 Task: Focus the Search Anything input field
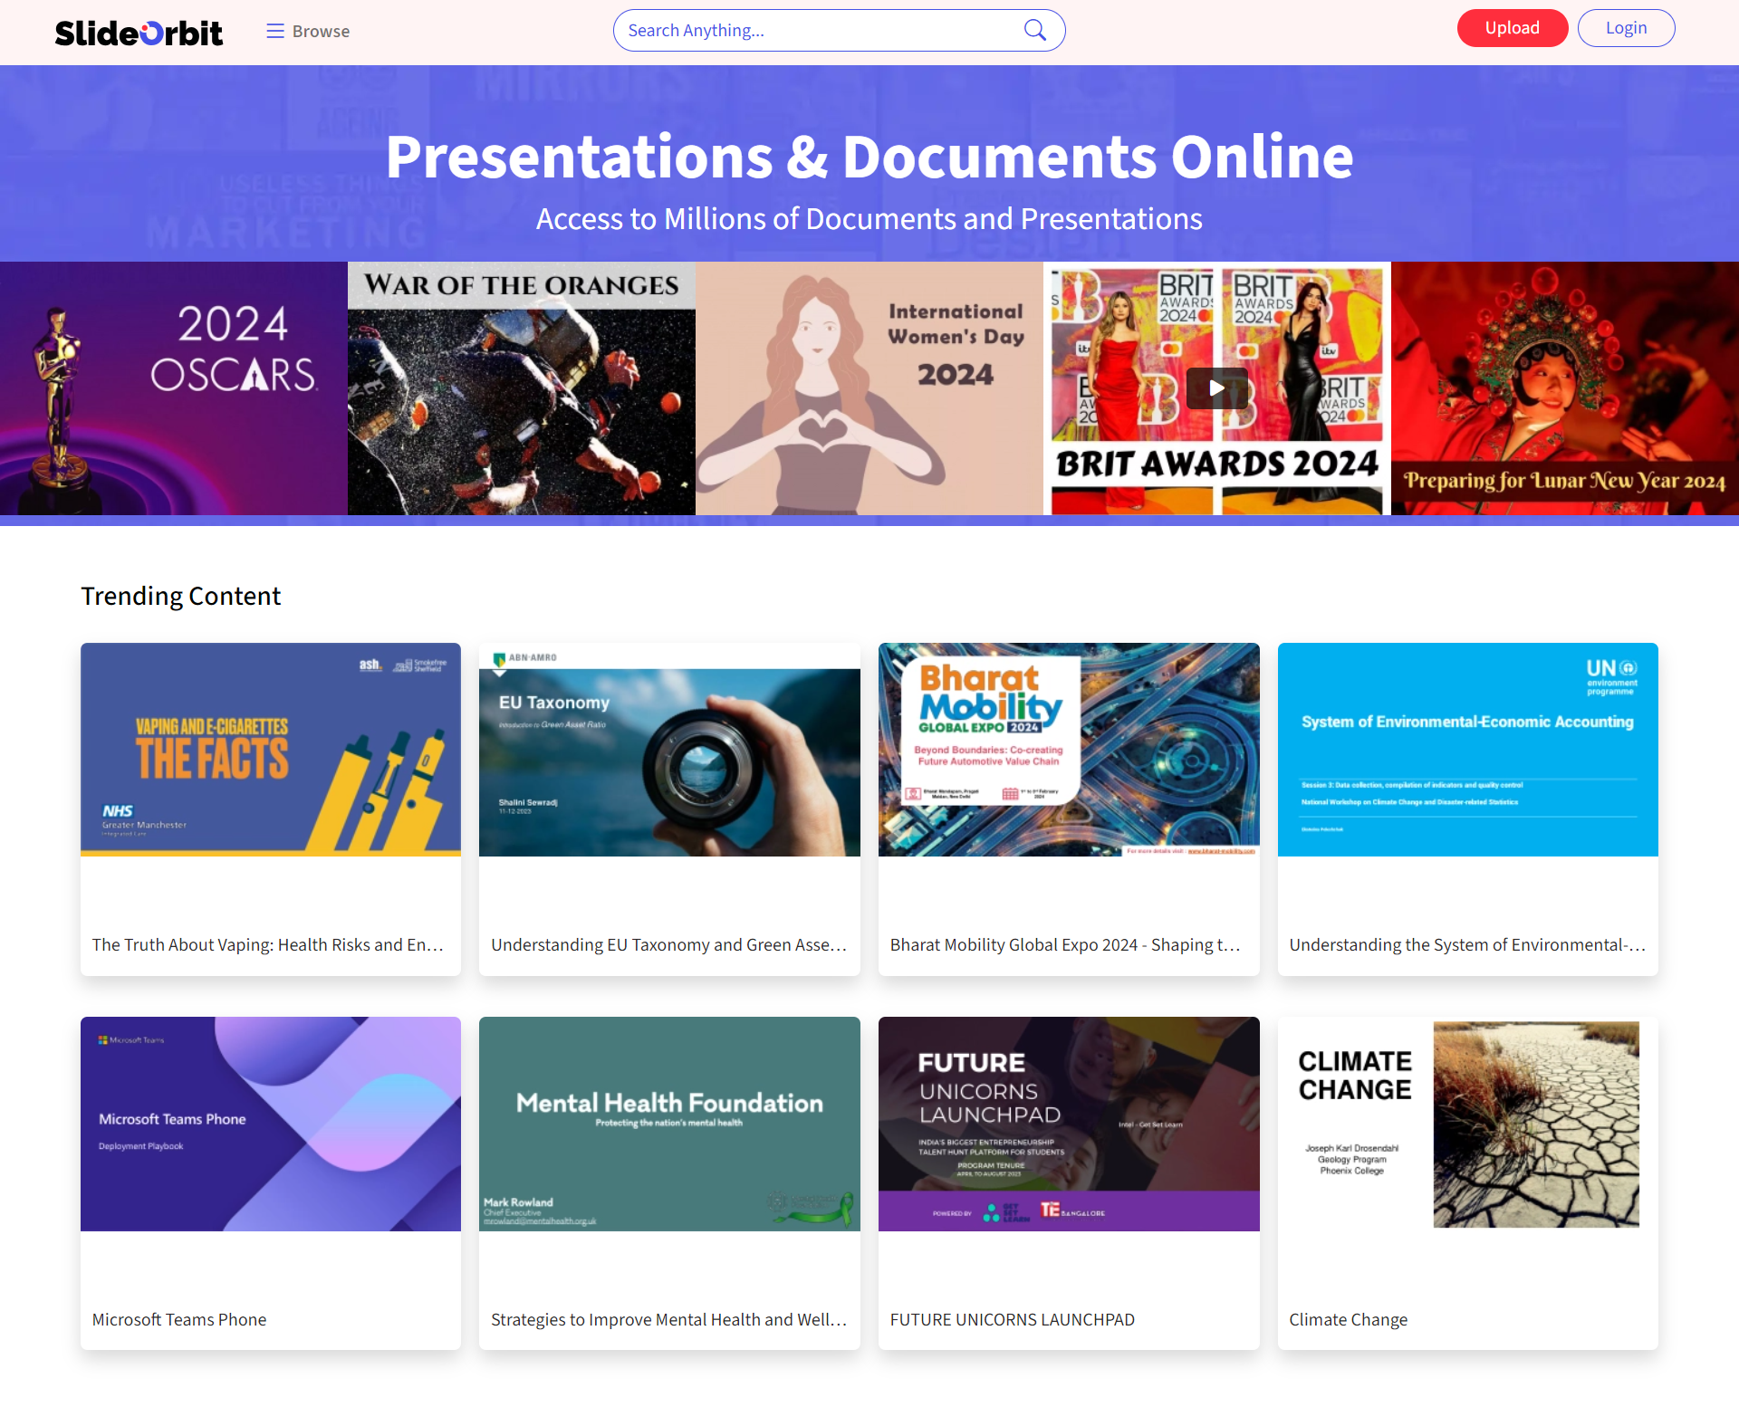tap(815, 31)
